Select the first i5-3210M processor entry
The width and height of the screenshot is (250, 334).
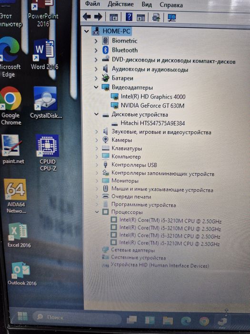point(166,220)
